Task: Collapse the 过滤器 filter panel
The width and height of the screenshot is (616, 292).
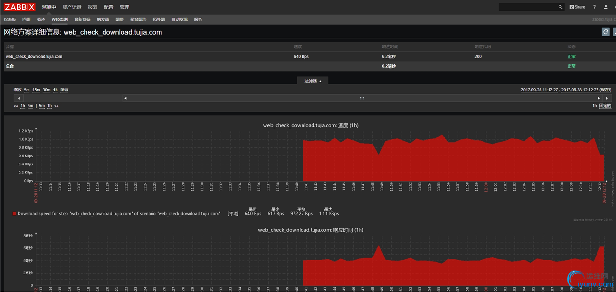Action: [313, 81]
